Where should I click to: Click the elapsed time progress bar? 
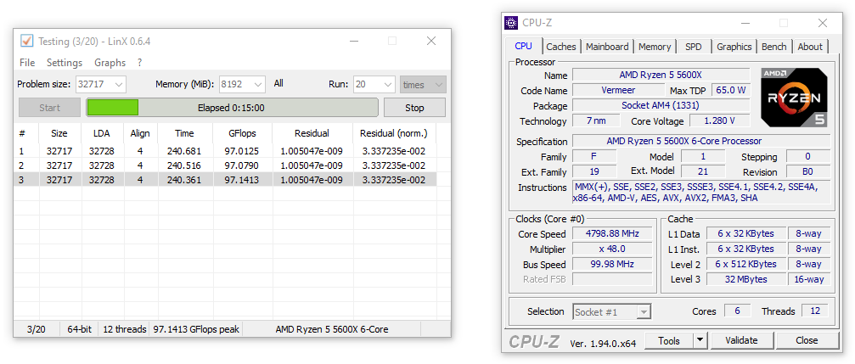232,108
